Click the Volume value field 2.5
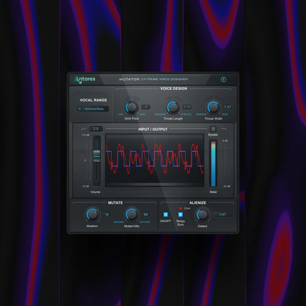The image size is (306, 306). [96, 129]
